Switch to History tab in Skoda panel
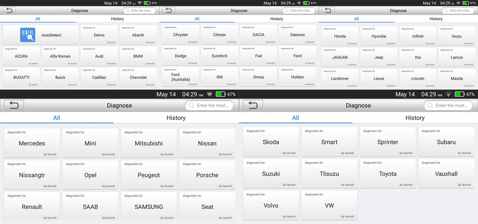Screen dimensions: 478x224 click(x=415, y=118)
